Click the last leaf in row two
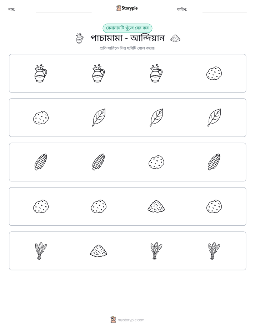Viewport: 255px width, 330px height. click(x=214, y=117)
